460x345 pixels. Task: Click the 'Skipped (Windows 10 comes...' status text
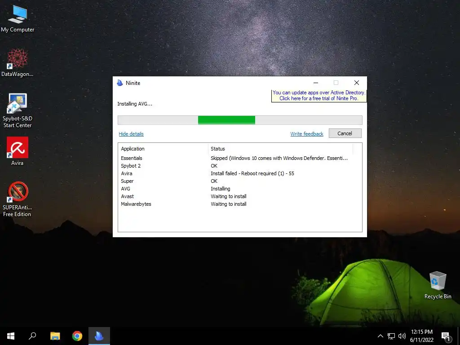(x=279, y=158)
